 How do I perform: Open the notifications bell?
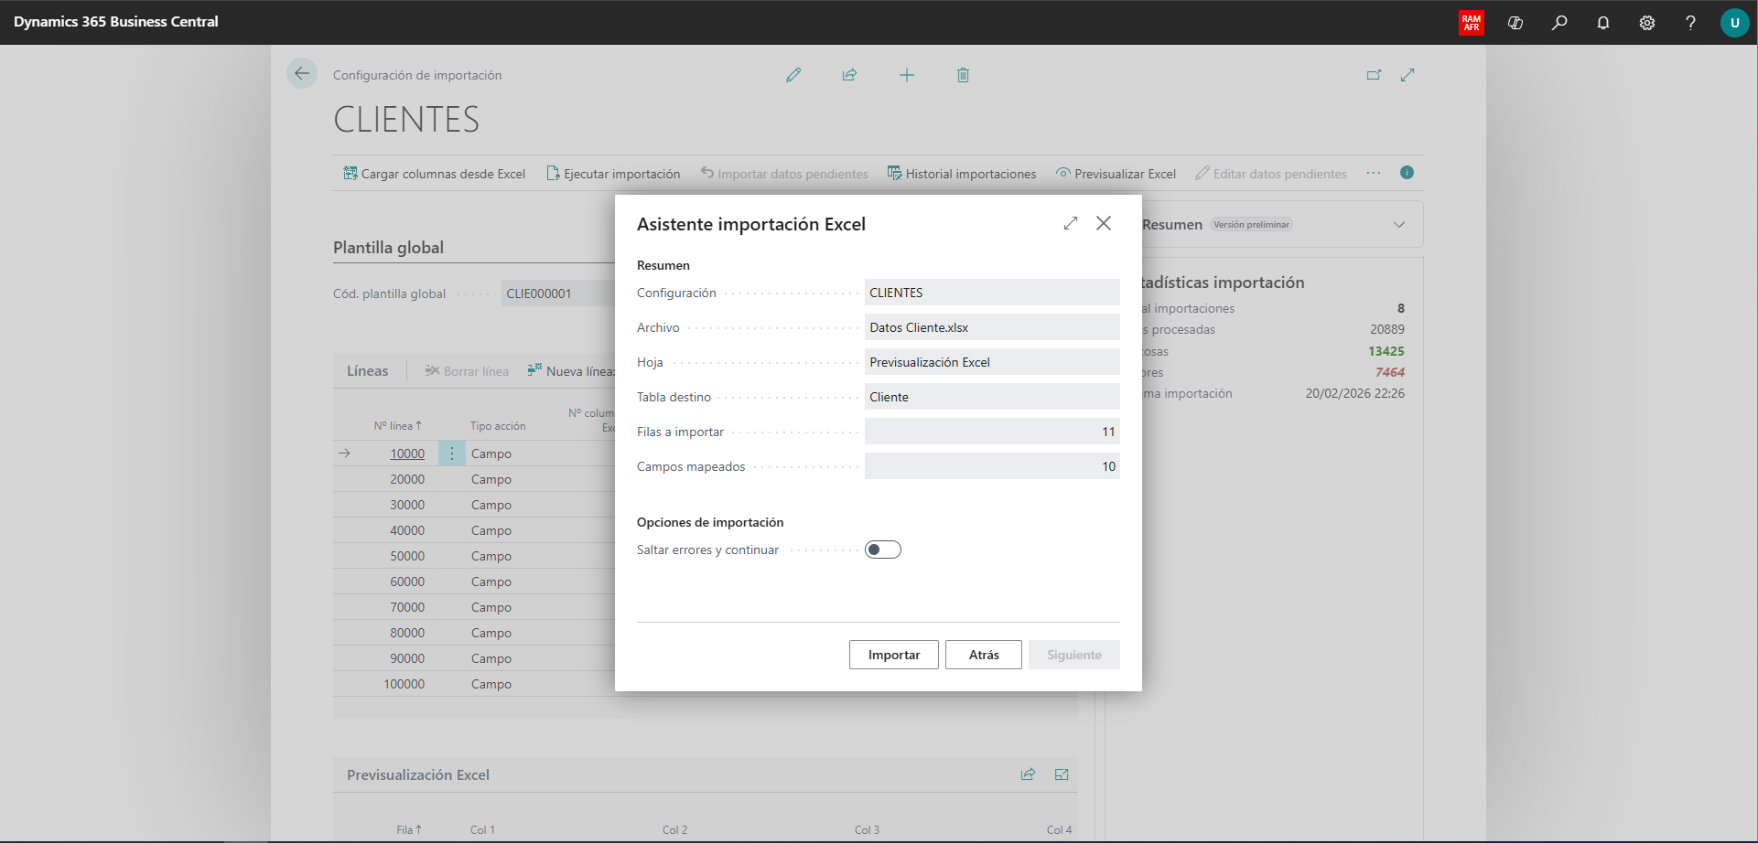1603,23
